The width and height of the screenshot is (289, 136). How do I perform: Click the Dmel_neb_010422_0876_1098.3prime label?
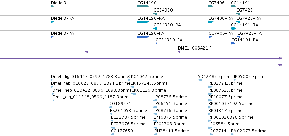(x=92, y=90)
